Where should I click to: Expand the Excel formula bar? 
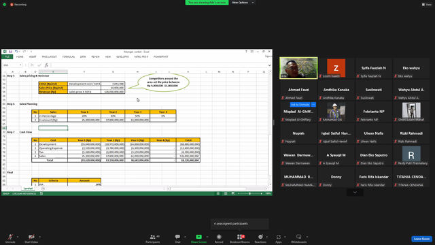(269, 65)
